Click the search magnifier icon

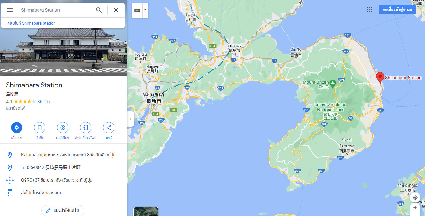99,10
